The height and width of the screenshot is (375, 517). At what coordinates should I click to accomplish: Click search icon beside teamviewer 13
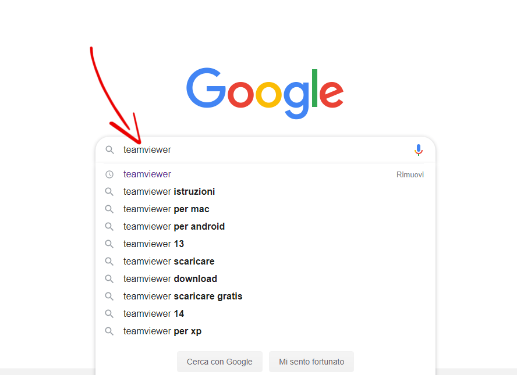coord(109,244)
